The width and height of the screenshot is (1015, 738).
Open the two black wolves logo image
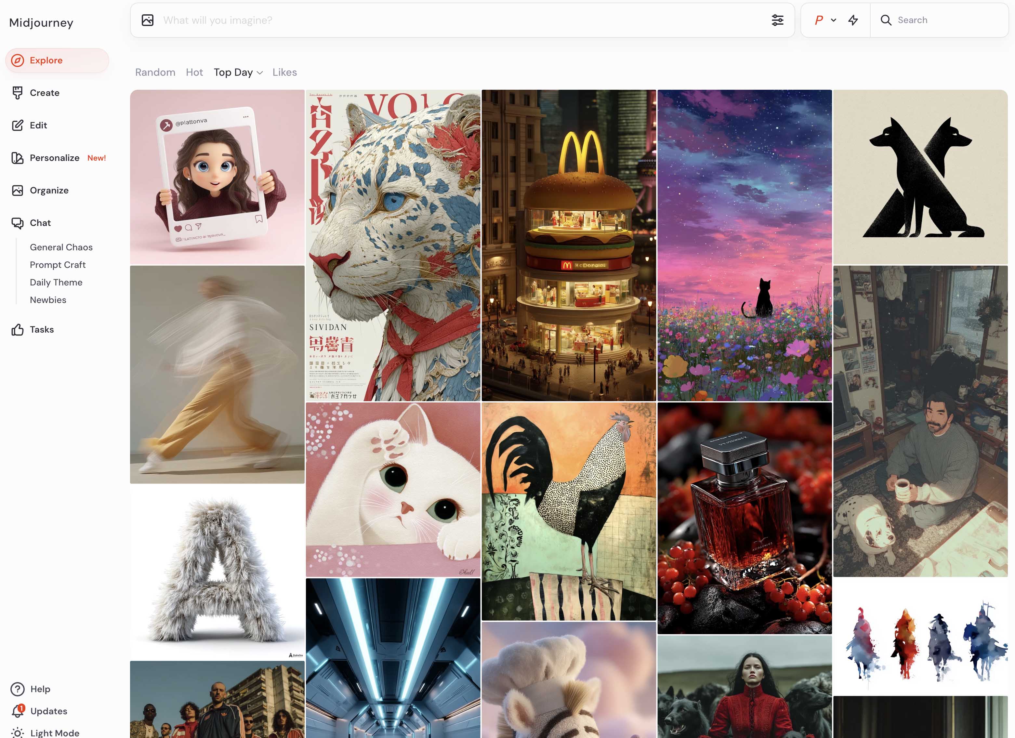click(921, 177)
